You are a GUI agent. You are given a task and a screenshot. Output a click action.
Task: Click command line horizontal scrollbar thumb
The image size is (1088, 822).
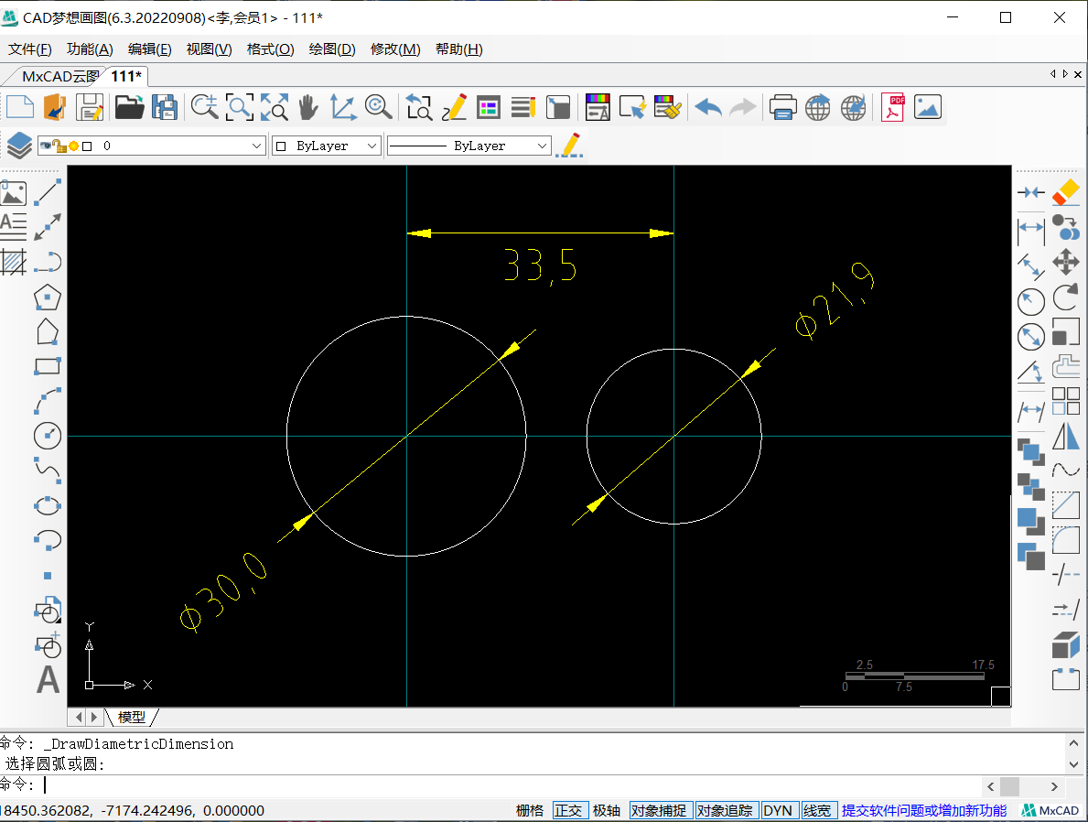click(1009, 786)
